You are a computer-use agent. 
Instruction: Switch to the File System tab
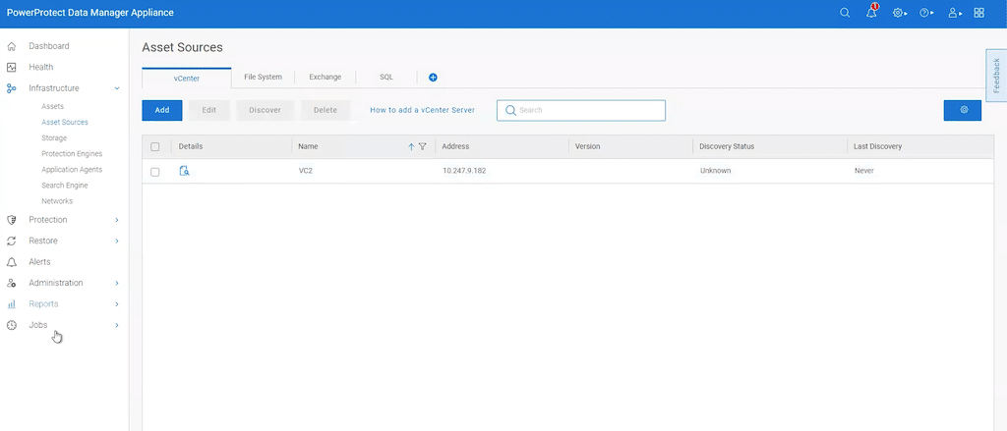pos(263,77)
